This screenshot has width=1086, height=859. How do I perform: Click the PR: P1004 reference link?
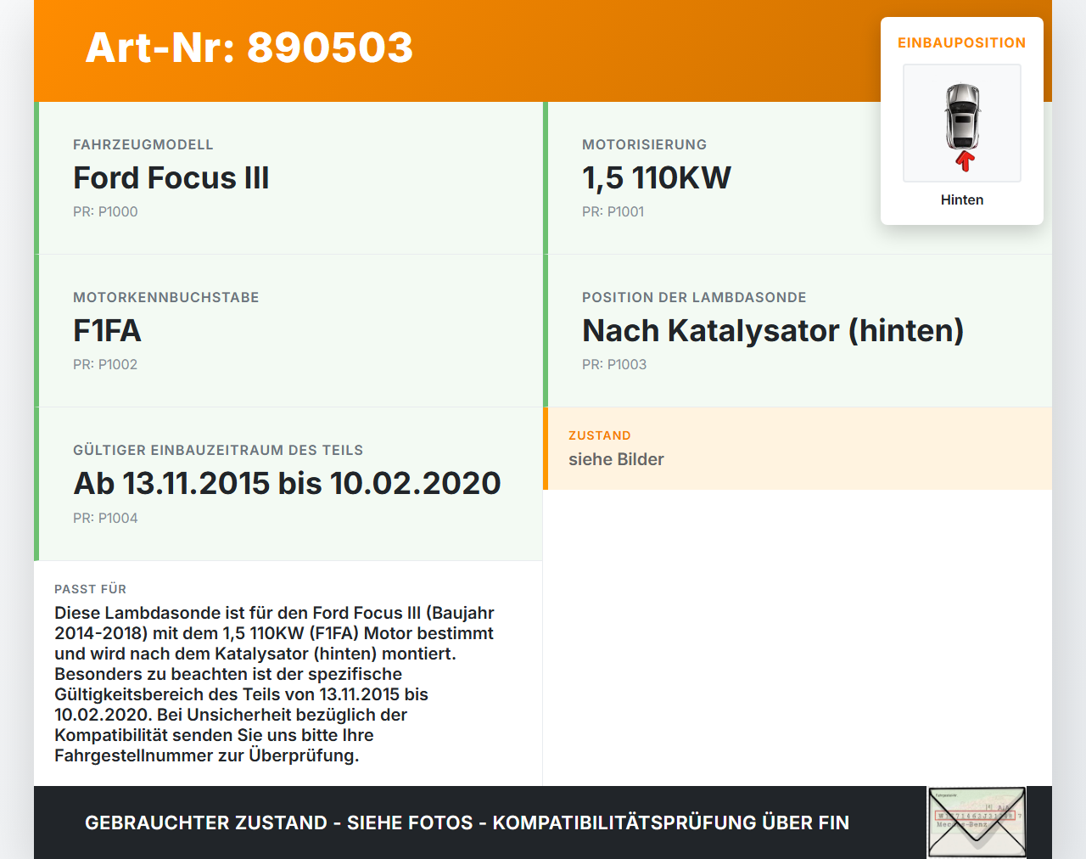(105, 517)
